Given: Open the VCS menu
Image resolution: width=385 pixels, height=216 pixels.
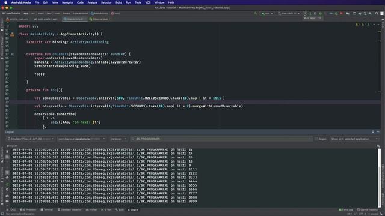Looking at the screenshot, I should coord(148,2).
